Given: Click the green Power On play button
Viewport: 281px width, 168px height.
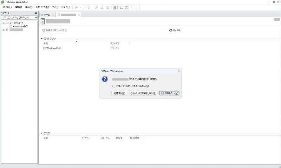Looking at the screenshot, I should tap(77, 7).
